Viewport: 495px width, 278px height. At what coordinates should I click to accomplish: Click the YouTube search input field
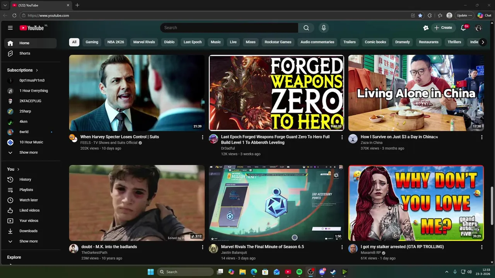229,28
